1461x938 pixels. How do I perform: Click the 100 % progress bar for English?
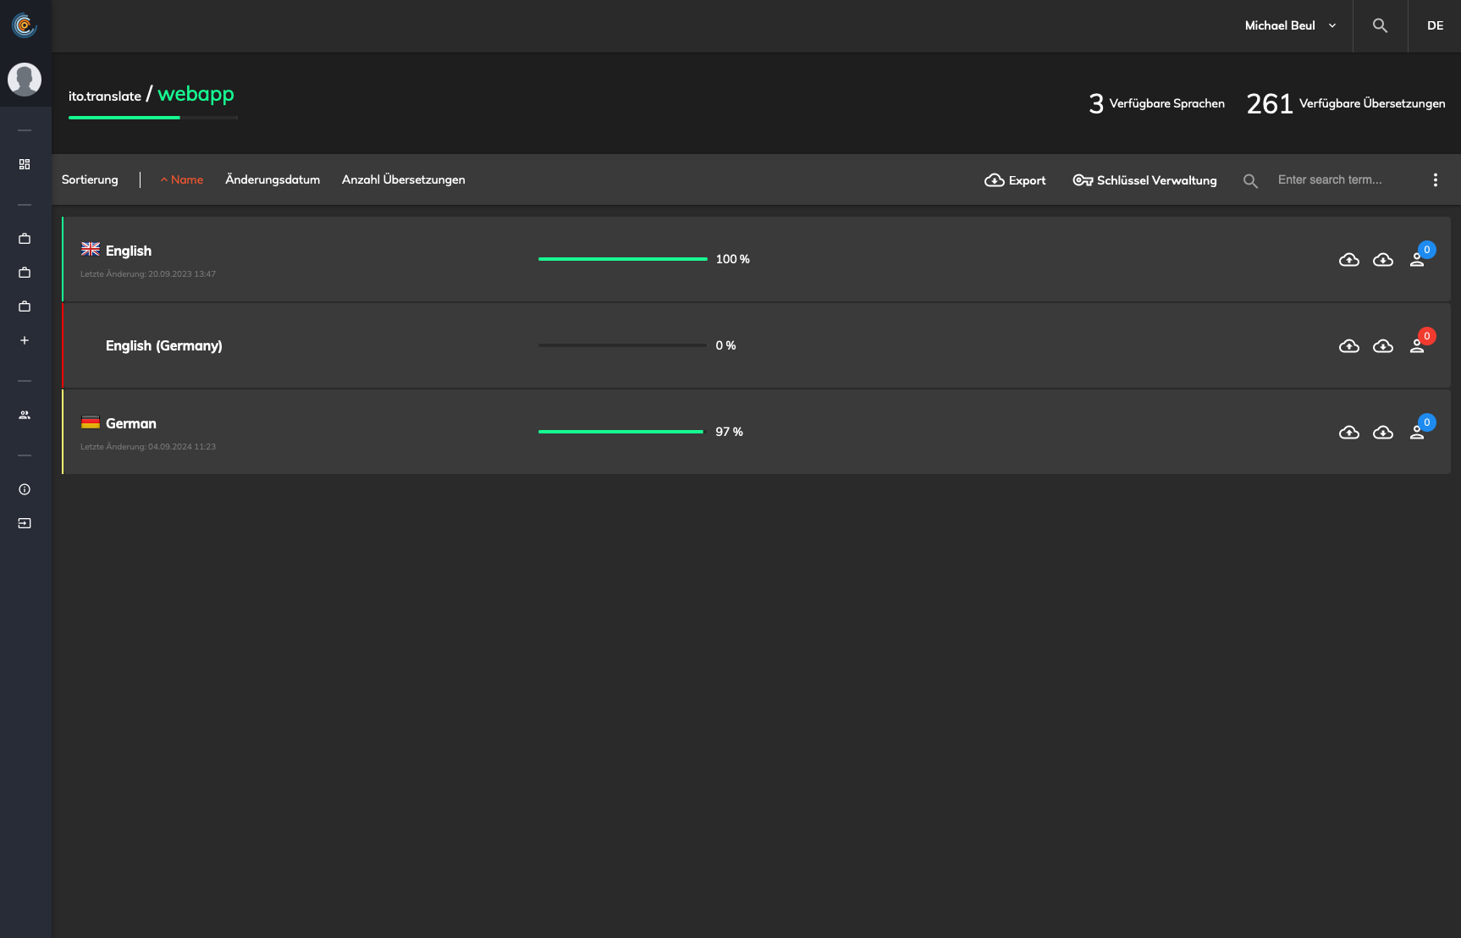tap(623, 259)
